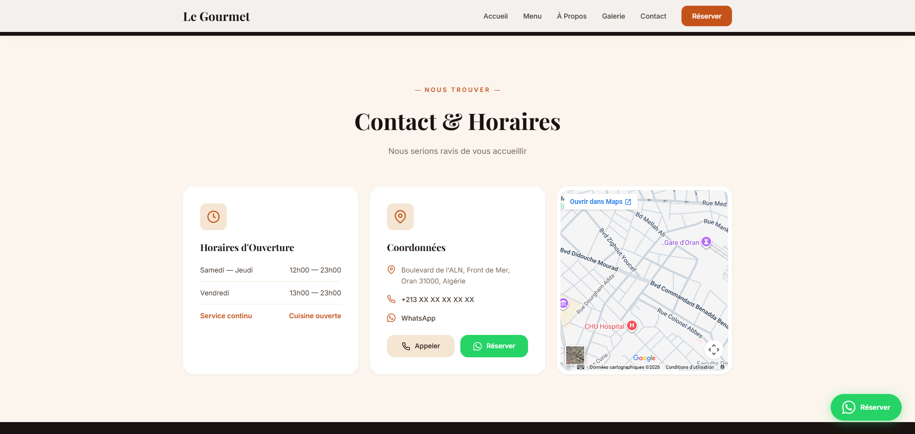
Task: Tap the floating WhatsApp Réserver button
Action: [865, 407]
